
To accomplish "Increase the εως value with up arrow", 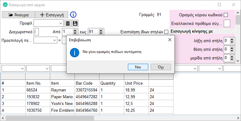I will pyautogui.click(x=101, y=30).
